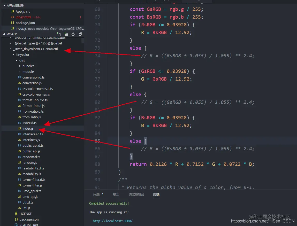Open index.d.ts in dist folder
This screenshot has width=297, height=226.
point(29,123)
